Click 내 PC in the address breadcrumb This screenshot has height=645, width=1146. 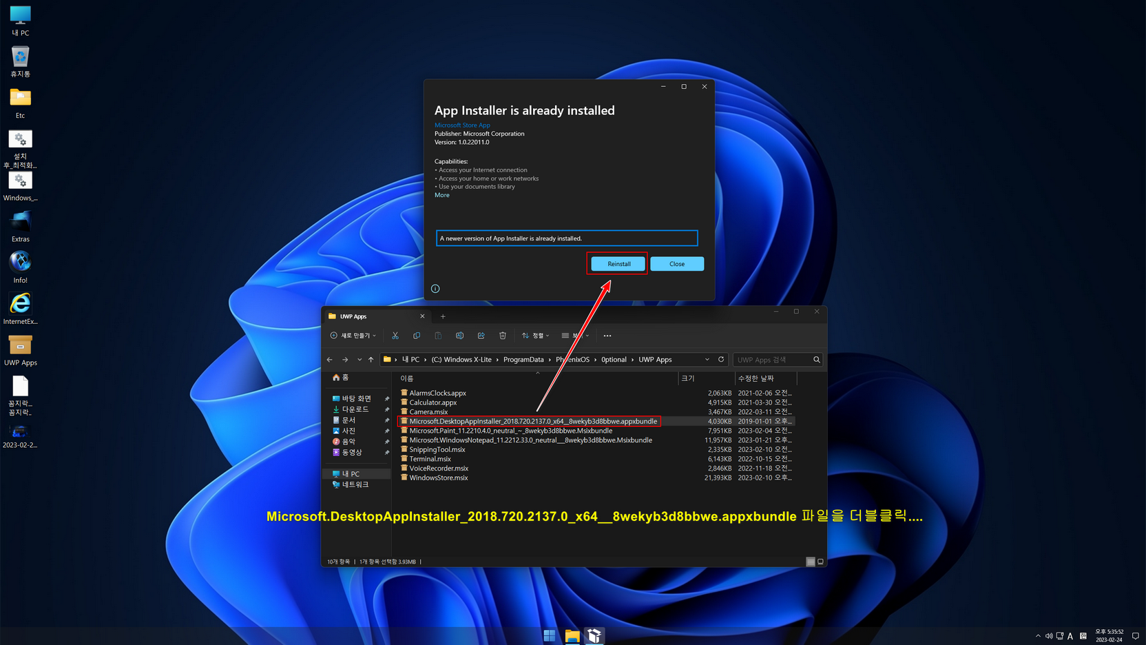tap(411, 360)
